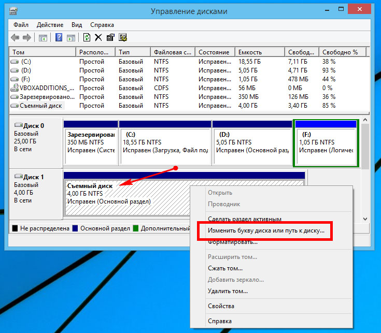Click the 56 МБ capacity cell
The image size is (381, 333).
(247, 88)
